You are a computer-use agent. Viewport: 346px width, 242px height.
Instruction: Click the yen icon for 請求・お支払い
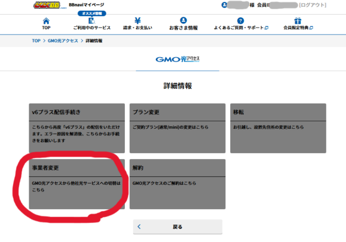137,20
